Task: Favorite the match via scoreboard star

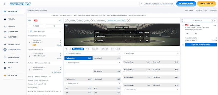Action: click(66, 26)
